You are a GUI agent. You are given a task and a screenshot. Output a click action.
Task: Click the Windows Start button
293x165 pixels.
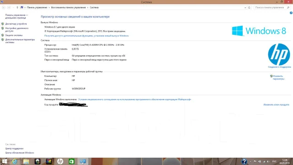(x=4, y=161)
